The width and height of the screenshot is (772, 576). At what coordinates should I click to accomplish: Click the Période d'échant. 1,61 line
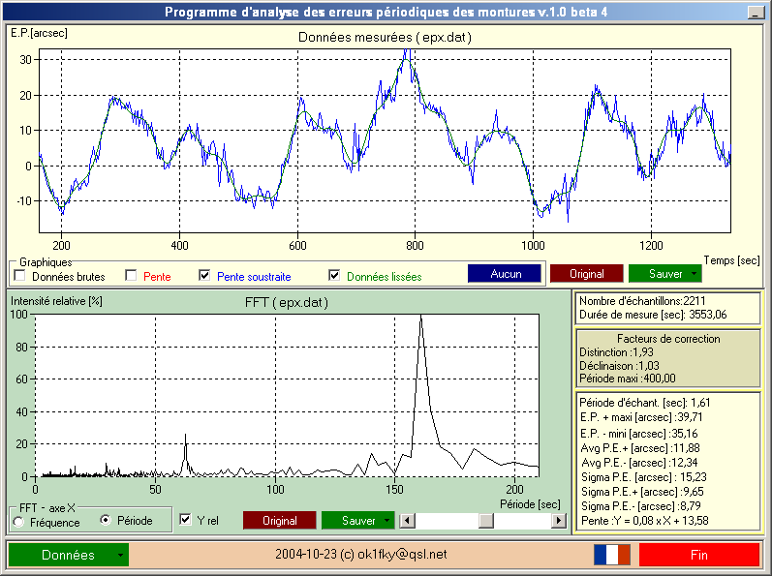644,403
